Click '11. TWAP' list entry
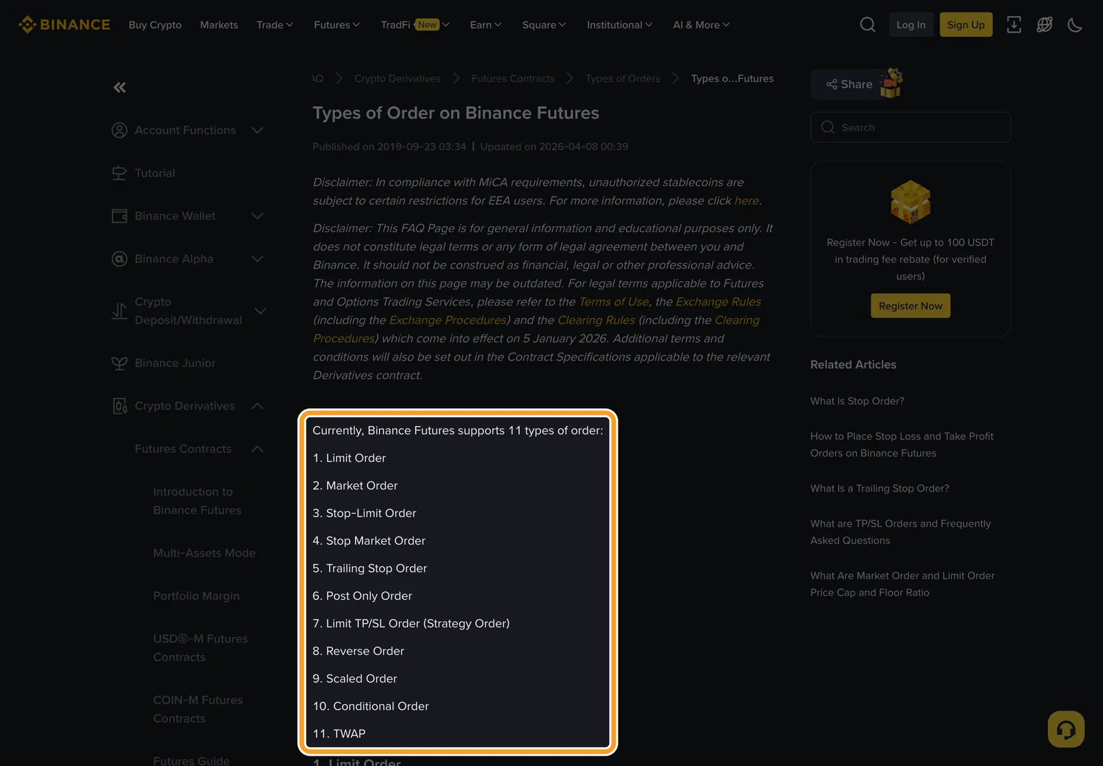Screen dimensions: 1103x766 coord(339,734)
